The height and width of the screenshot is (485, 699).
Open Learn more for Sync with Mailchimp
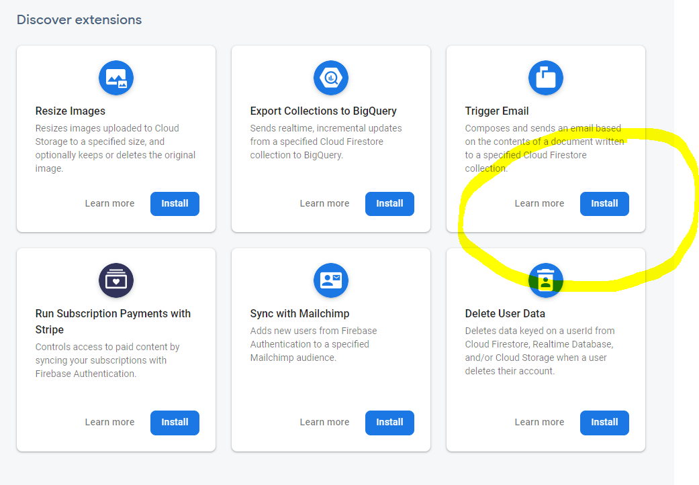coord(324,423)
